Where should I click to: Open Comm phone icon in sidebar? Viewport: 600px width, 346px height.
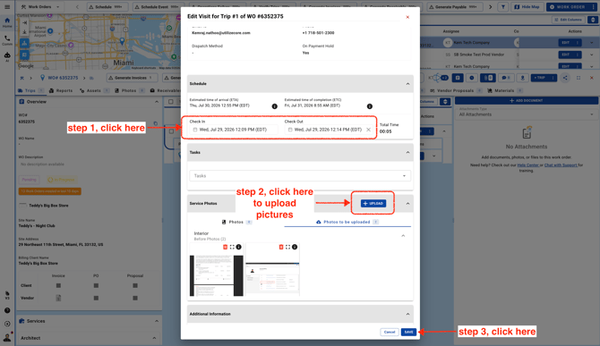click(x=7, y=40)
